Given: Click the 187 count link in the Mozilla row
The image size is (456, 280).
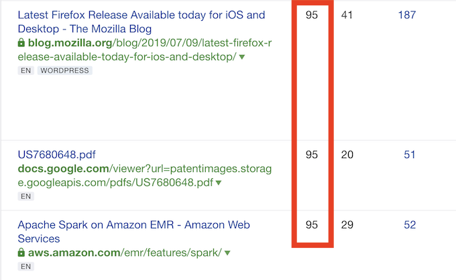Looking at the screenshot, I should click(407, 15).
